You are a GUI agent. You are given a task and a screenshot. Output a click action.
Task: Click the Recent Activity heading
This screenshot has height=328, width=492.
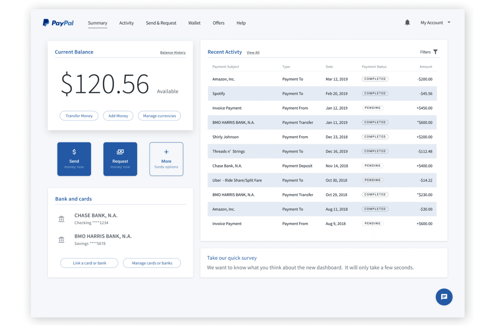(225, 52)
